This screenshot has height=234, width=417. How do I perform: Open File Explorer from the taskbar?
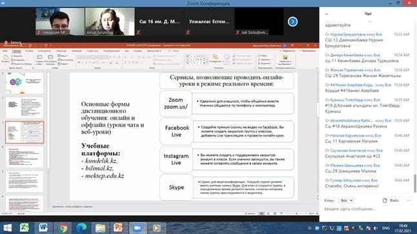click(100, 228)
